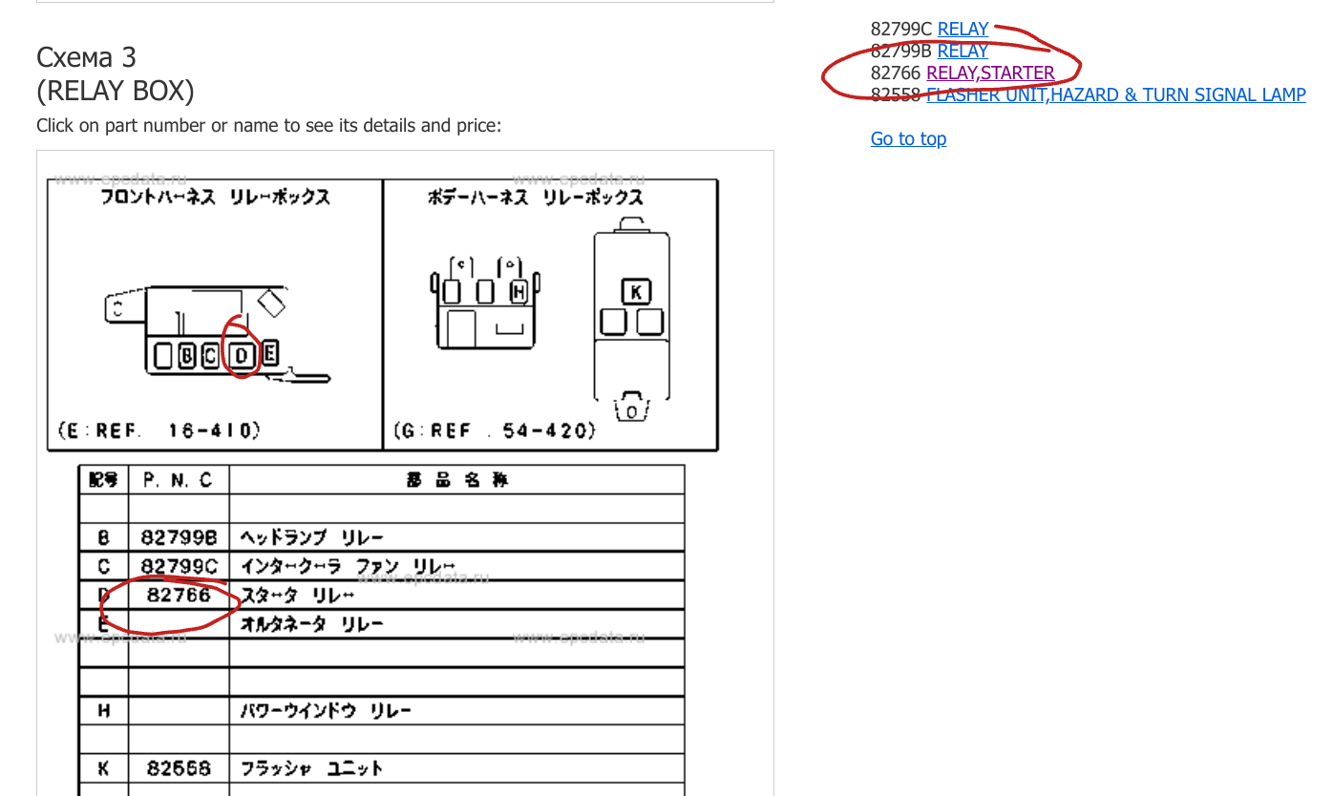The width and height of the screenshot is (1333, 796).
Task: Click the '82766' number beside RELAY,STARTER link
Action: [x=896, y=73]
